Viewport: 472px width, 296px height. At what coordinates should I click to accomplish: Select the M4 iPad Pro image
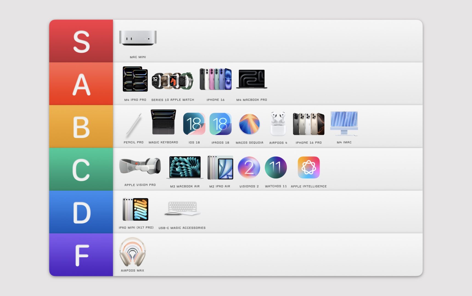point(135,79)
